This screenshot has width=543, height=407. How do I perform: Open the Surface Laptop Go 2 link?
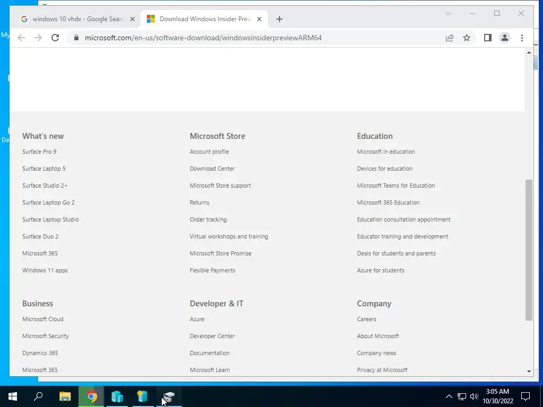48,202
